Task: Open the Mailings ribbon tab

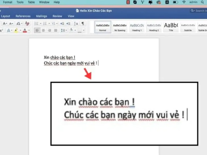Action: pos(41,16)
